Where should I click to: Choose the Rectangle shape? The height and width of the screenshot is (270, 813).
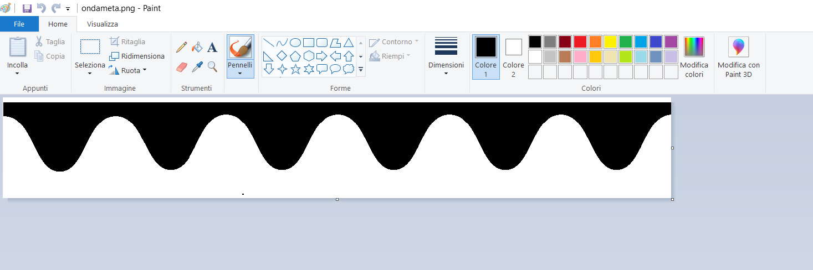point(309,43)
